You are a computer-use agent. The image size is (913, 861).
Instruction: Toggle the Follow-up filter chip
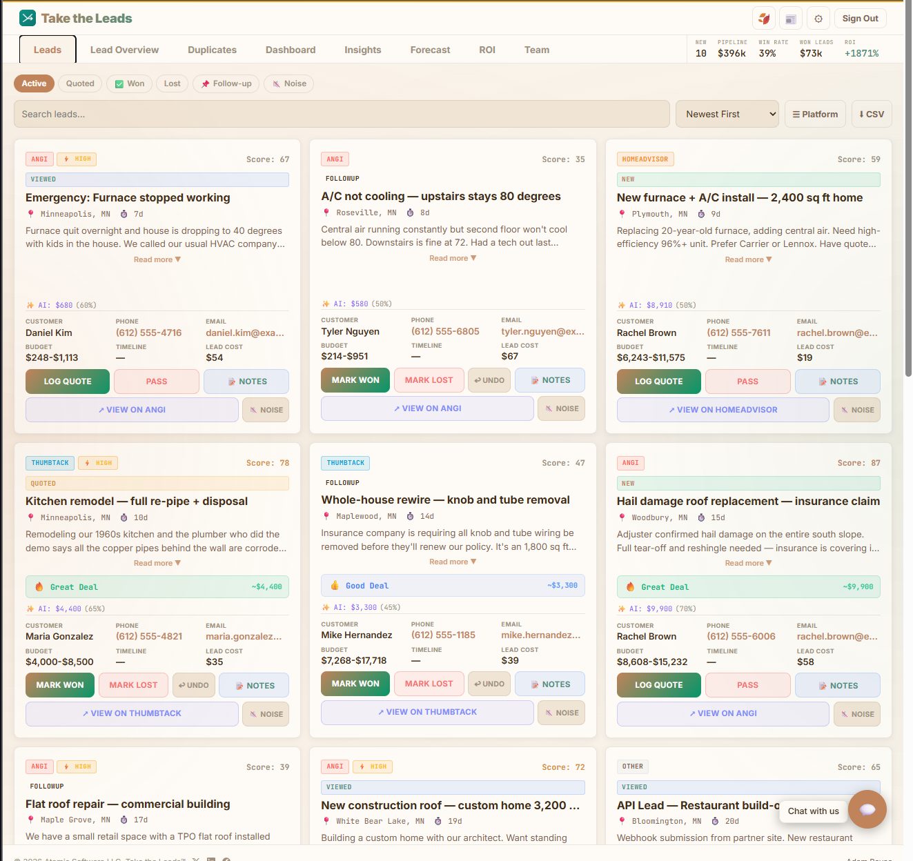(226, 83)
